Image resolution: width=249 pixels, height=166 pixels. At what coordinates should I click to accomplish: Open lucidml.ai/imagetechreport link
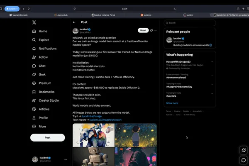coord(105,120)
